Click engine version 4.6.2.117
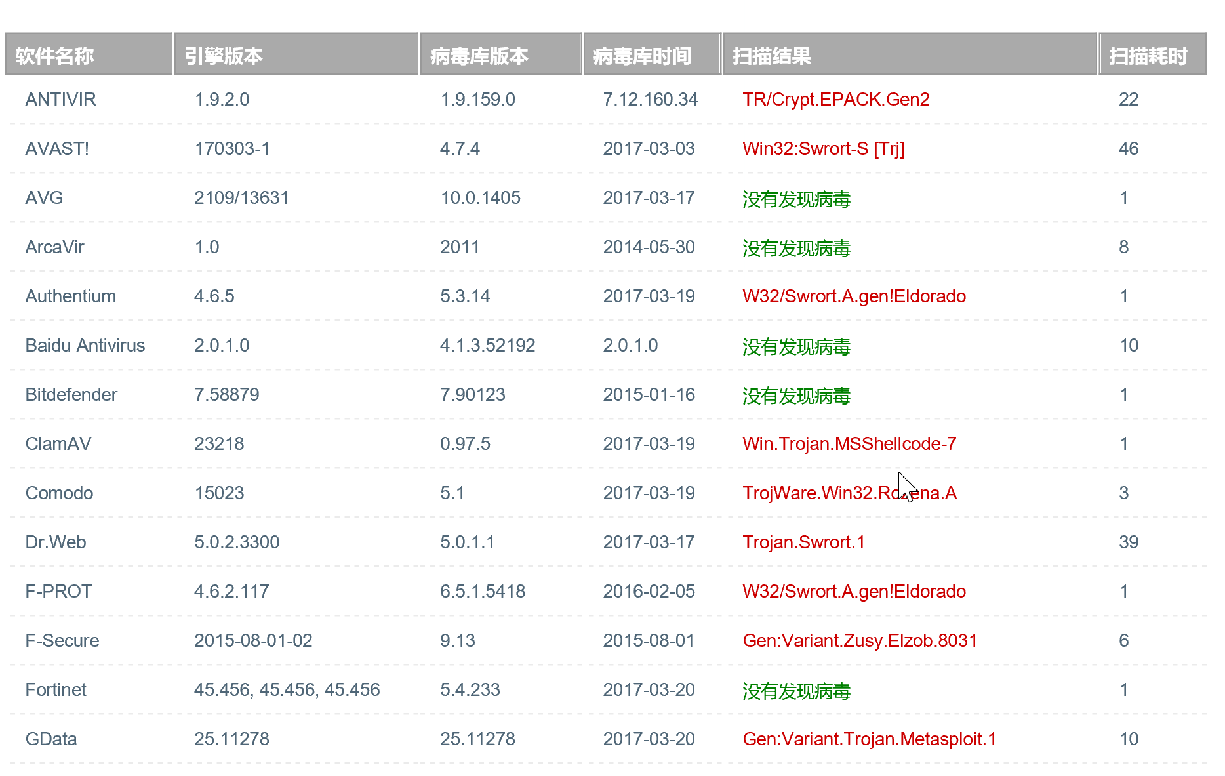This screenshot has width=1225, height=776. tap(231, 592)
